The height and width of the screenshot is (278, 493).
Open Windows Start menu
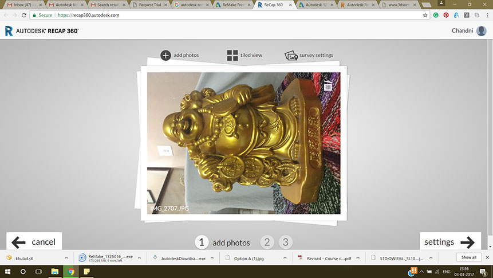[7, 271]
